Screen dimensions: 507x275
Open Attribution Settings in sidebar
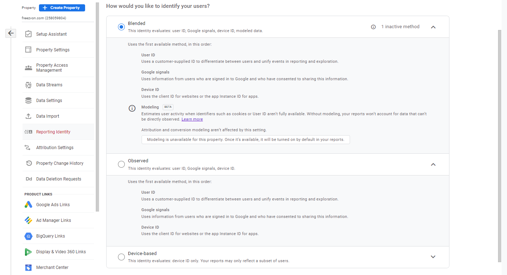[x=55, y=148]
